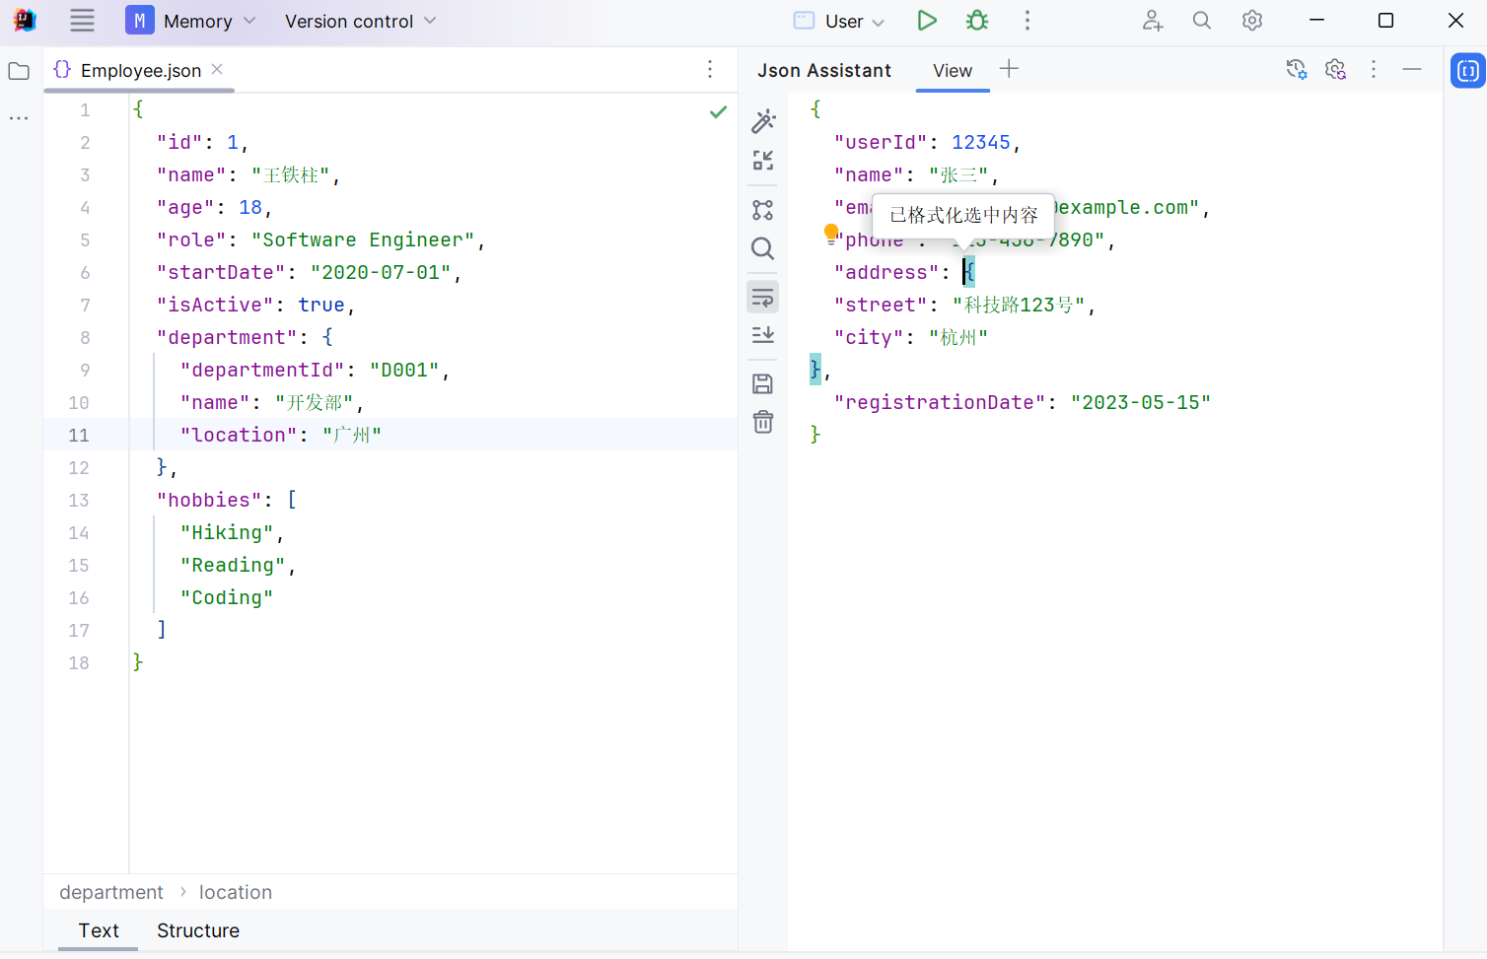Click the magic wand format icon
Image resolution: width=1487 pixels, height=959 pixels.
(763, 121)
